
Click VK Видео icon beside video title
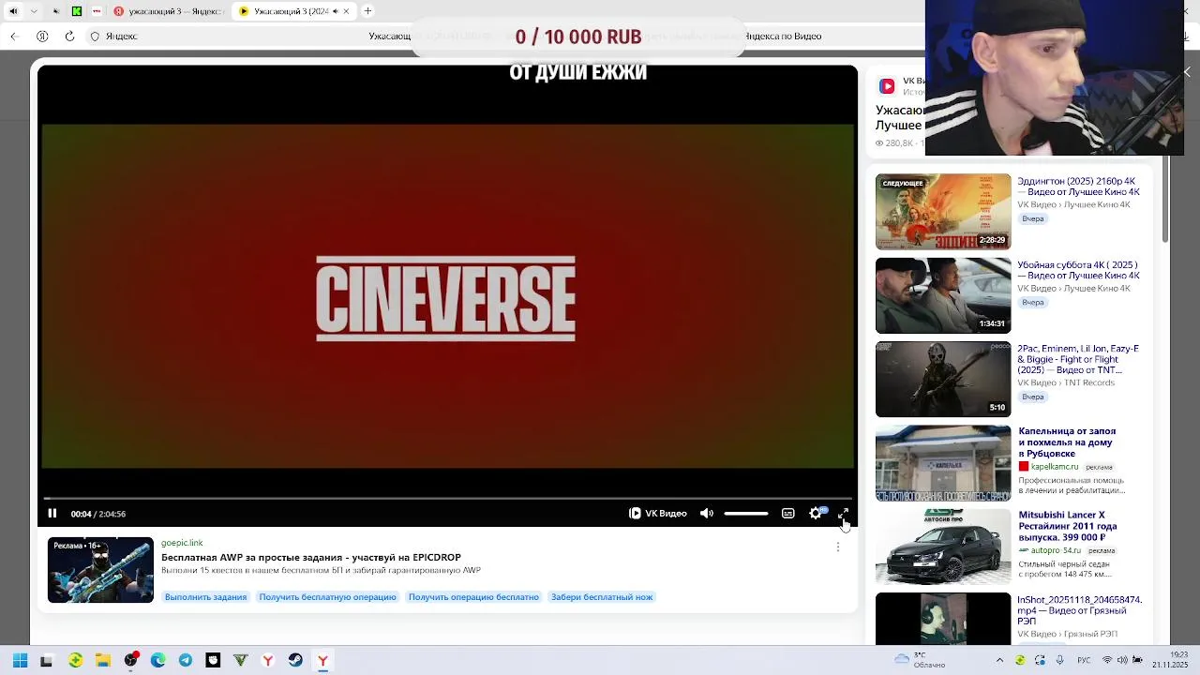point(887,86)
